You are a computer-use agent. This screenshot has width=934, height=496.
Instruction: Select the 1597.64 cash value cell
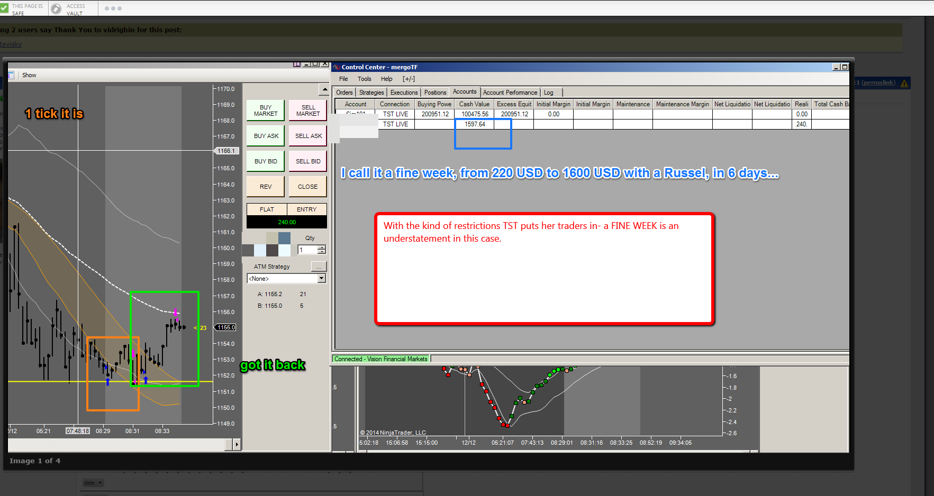tap(475, 124)
